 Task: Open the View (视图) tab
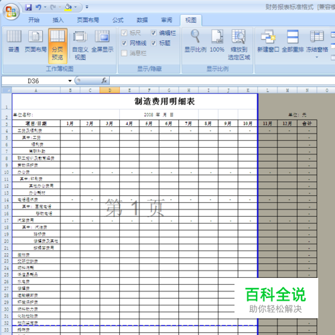191,20
